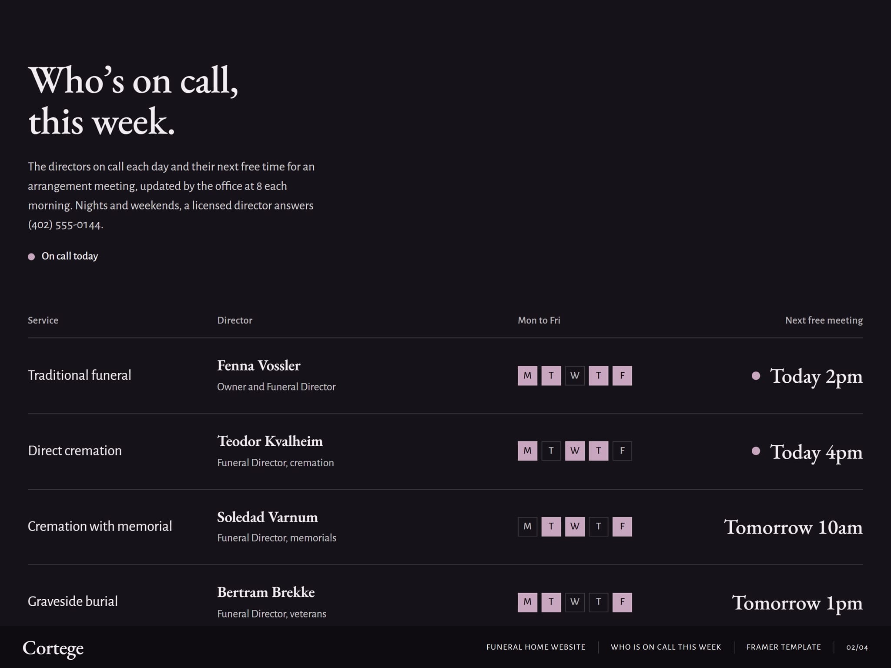Click Fenna Vossler's Monday day chip
The width and height of the screenshot is (891, 668).
pos(527,376)
